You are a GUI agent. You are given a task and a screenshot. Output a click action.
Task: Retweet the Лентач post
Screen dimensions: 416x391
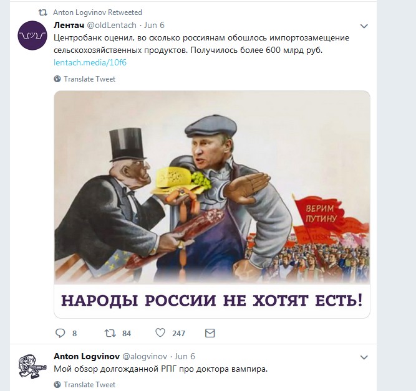coord(110,333)
